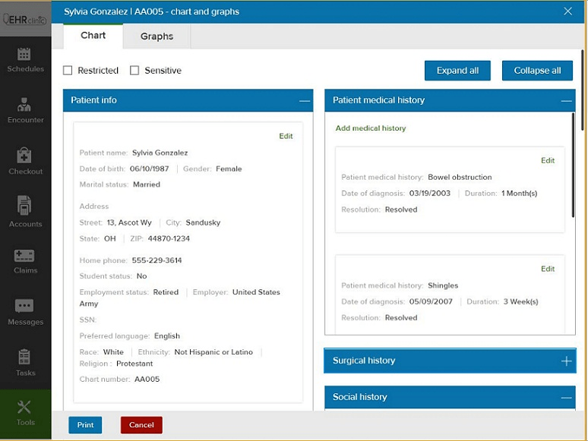Viewport: 588px width, 441px height.
Task: Open the Messages sidebar icon
Action: pos(24,307)
